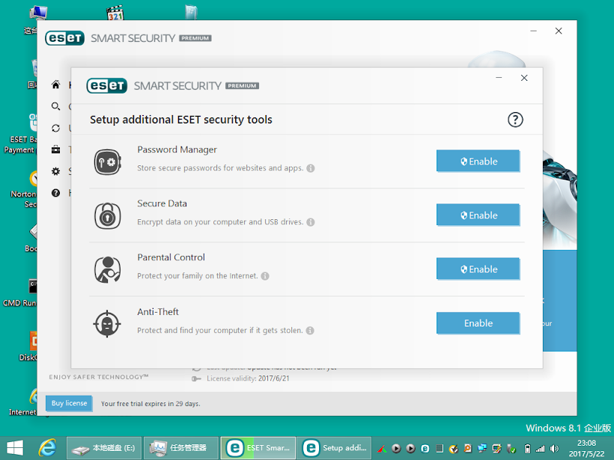Enable Password Manager
614x460 pixels.
[478, 161]
